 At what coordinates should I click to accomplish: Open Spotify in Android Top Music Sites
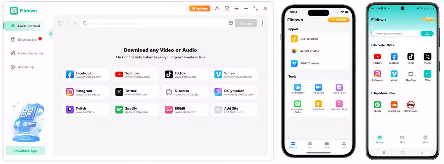[x=377, y=106]
